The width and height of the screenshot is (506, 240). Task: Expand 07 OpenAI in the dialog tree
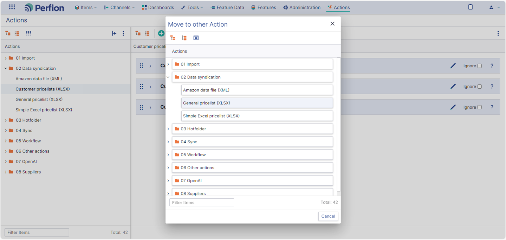[x=168, y=181]
